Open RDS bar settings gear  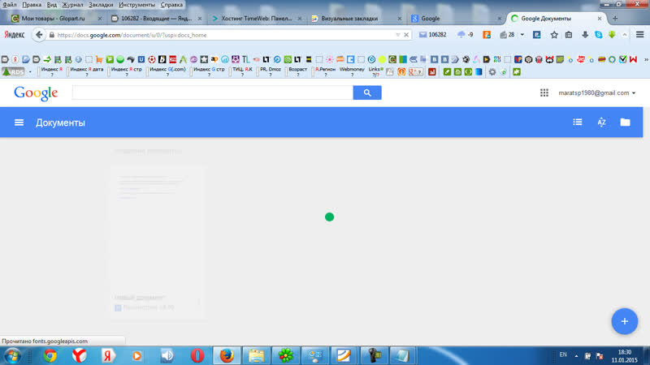pyautogui.click(x=492, y=72)
